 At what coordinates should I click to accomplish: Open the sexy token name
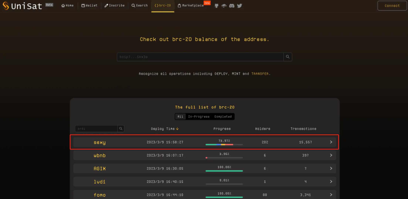point(100,143)
